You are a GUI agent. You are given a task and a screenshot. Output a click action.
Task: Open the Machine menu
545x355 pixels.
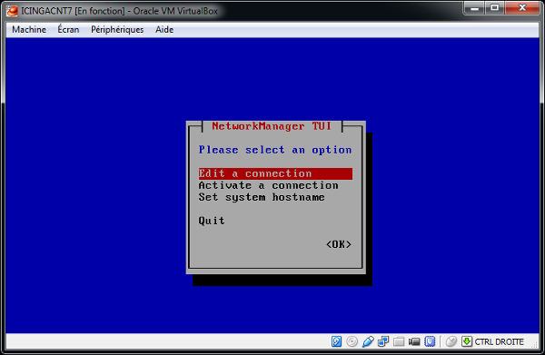pyautogui.click(x=29, y=30)
